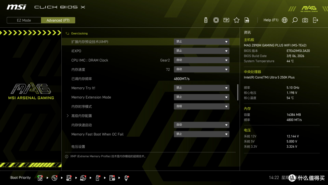Image resolution: width=328 pixels, height=185 pixels.
Task: Click the BIOS Build Date 3月 06, 2026 value
Action: [296, 56]
